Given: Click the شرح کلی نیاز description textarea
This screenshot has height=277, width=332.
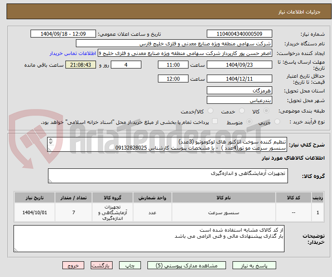Looking at the screenshot, I should tap(167, 144).
